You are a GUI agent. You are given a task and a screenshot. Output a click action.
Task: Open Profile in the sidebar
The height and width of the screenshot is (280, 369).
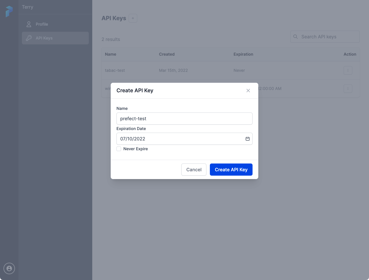tap(55, 24)
